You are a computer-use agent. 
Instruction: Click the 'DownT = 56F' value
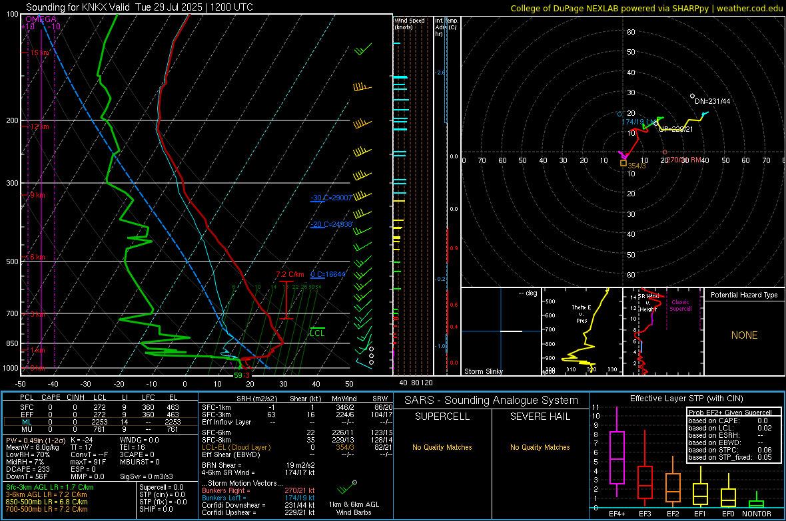27,476
